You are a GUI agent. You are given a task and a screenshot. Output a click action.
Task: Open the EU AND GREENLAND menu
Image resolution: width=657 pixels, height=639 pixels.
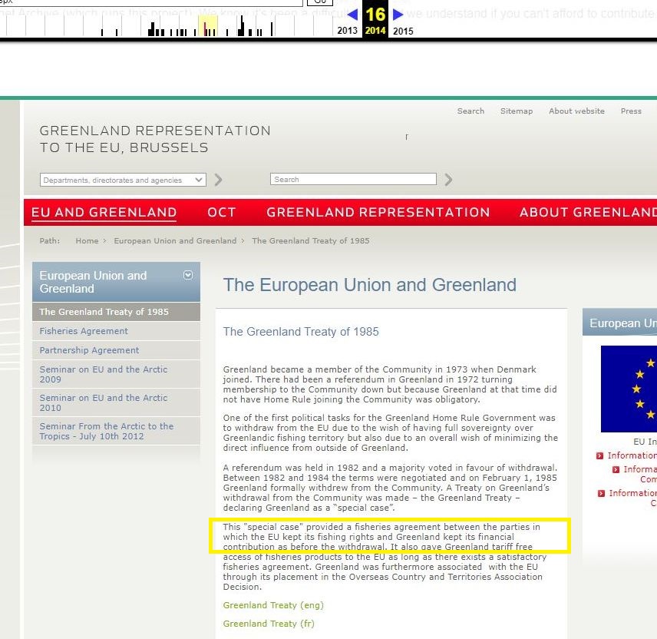(104, 213)
